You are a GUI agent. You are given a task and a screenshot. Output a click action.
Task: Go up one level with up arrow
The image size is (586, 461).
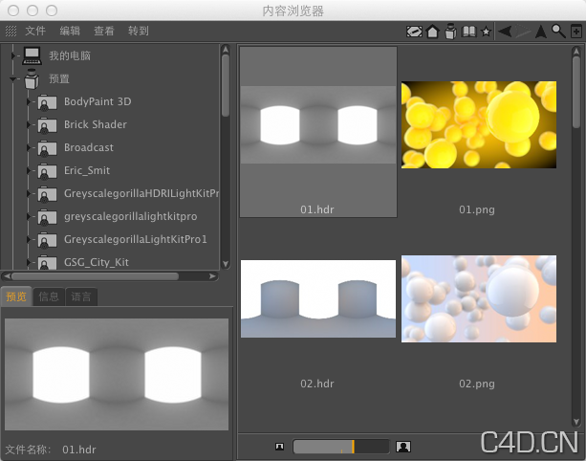[541, 32]
